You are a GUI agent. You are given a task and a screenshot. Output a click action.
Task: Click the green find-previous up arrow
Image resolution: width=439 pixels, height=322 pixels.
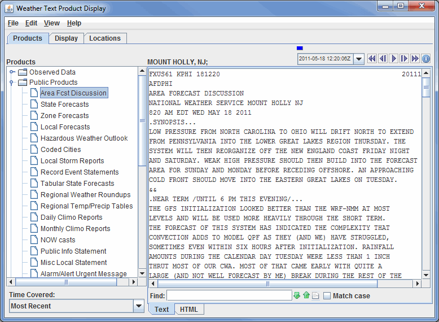point(306,295)
